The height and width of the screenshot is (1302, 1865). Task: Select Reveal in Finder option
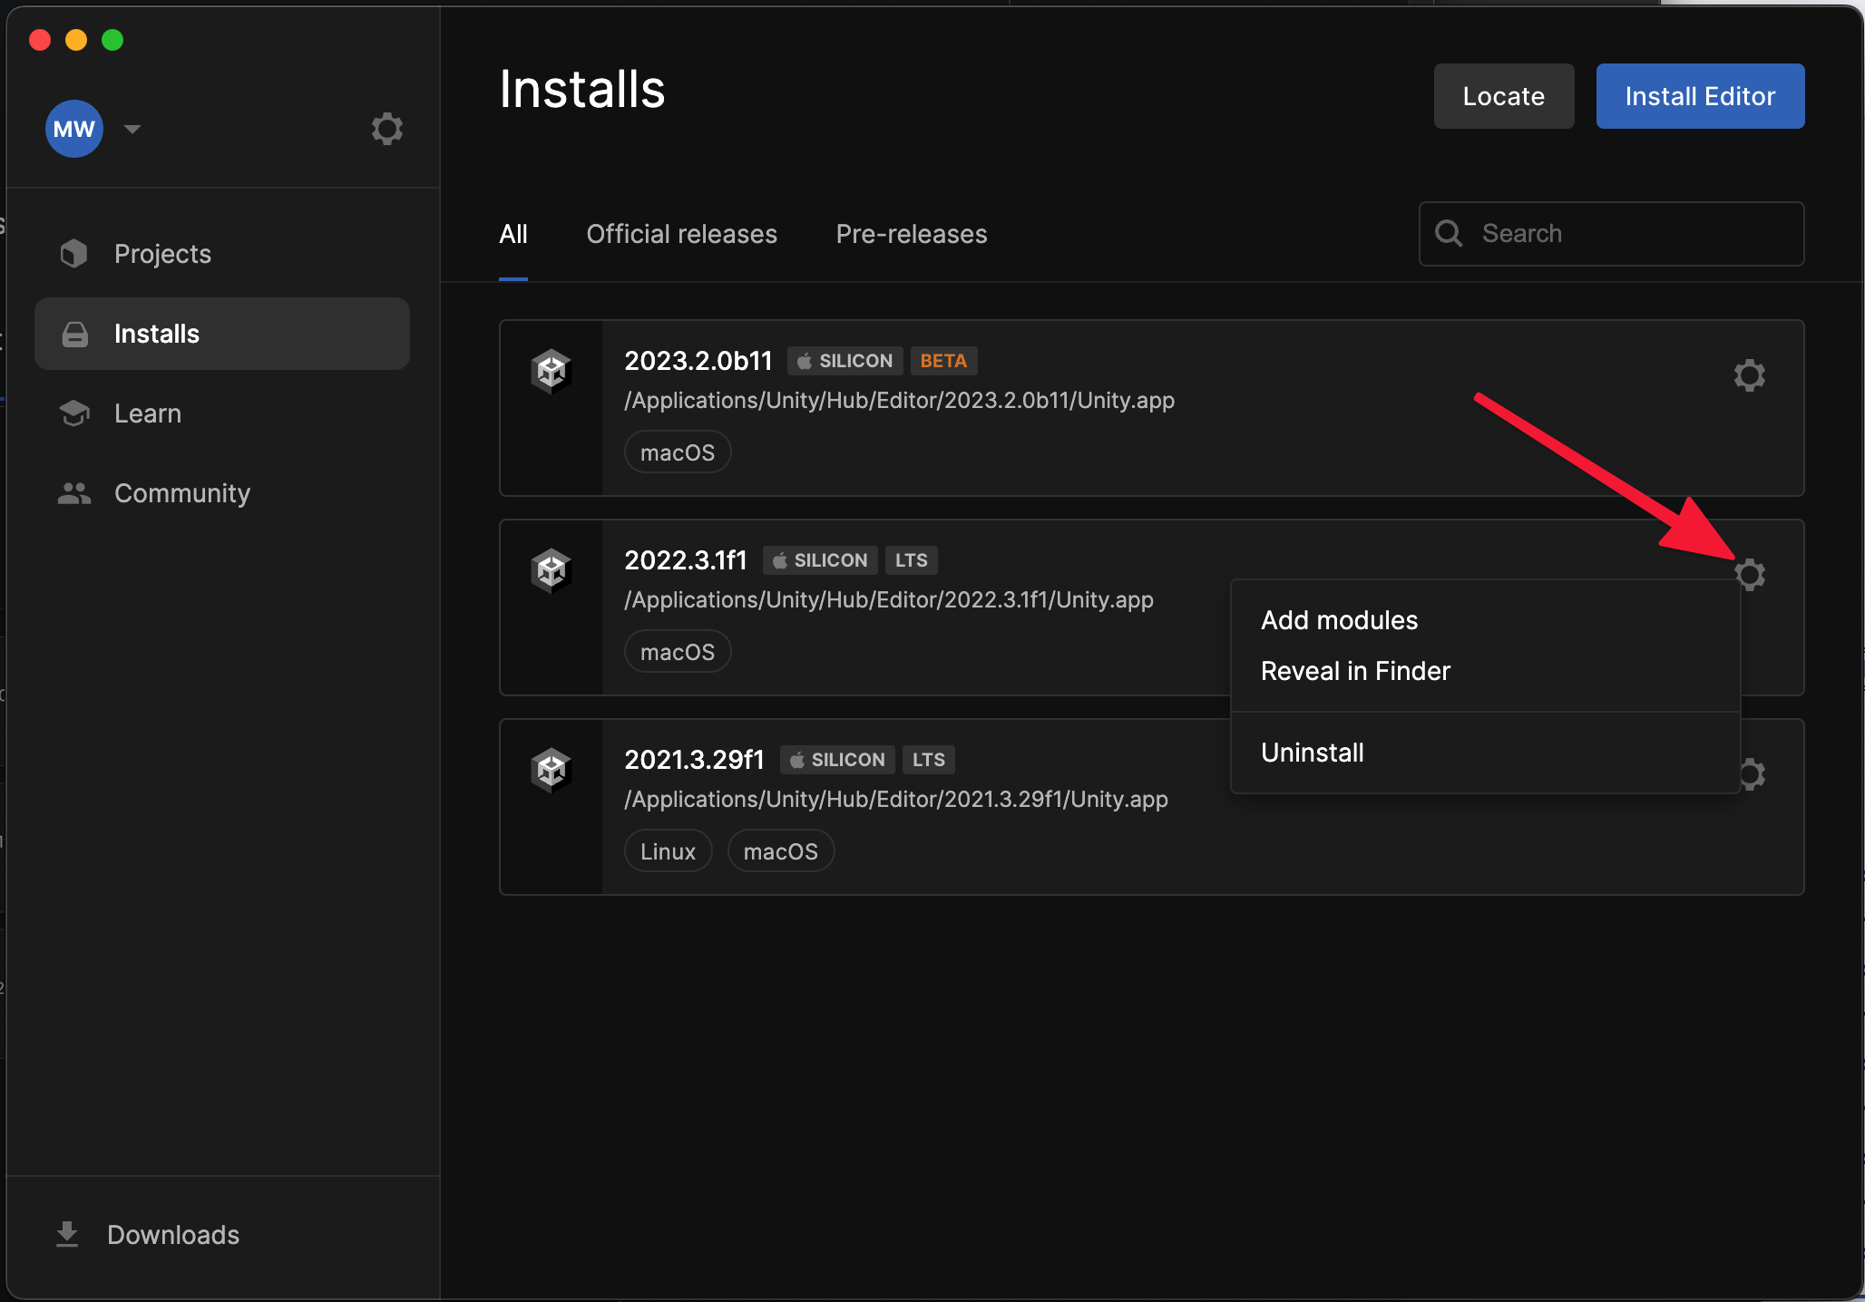[x=1355, y=671]
